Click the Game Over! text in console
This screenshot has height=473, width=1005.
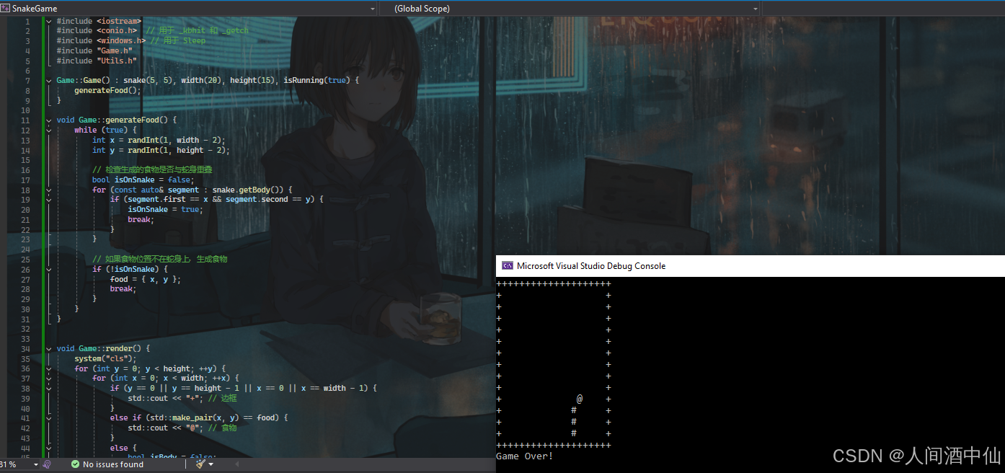point(525,456)
